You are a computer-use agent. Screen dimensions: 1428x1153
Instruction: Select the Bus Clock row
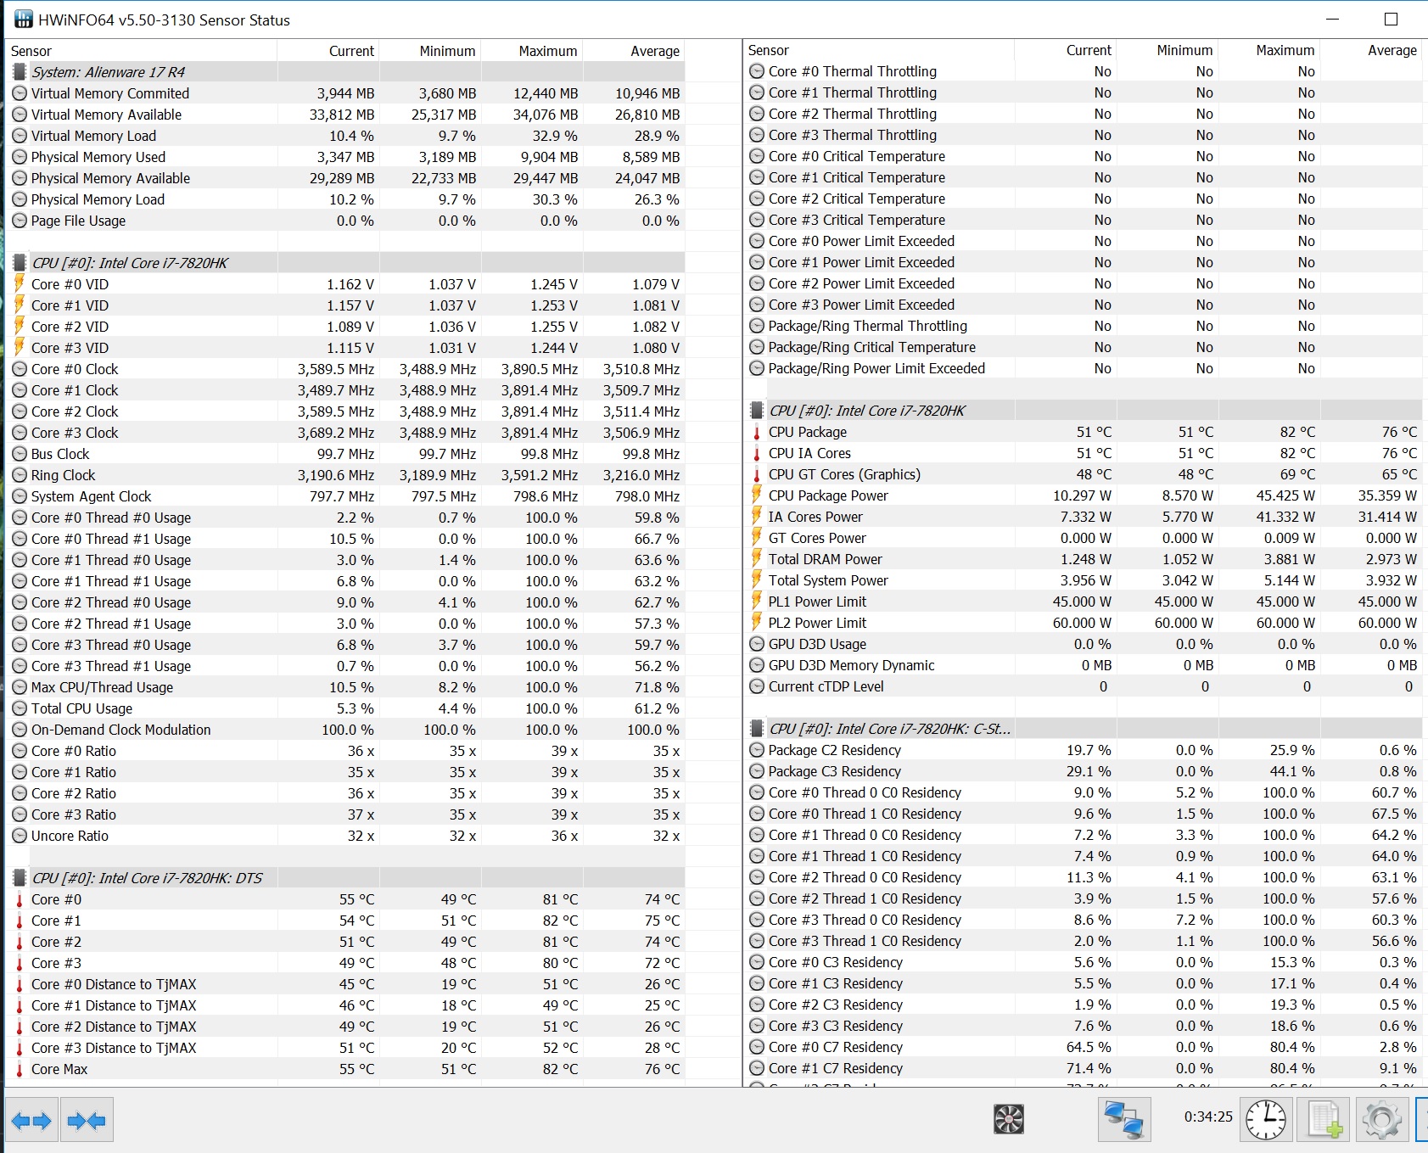344,454
